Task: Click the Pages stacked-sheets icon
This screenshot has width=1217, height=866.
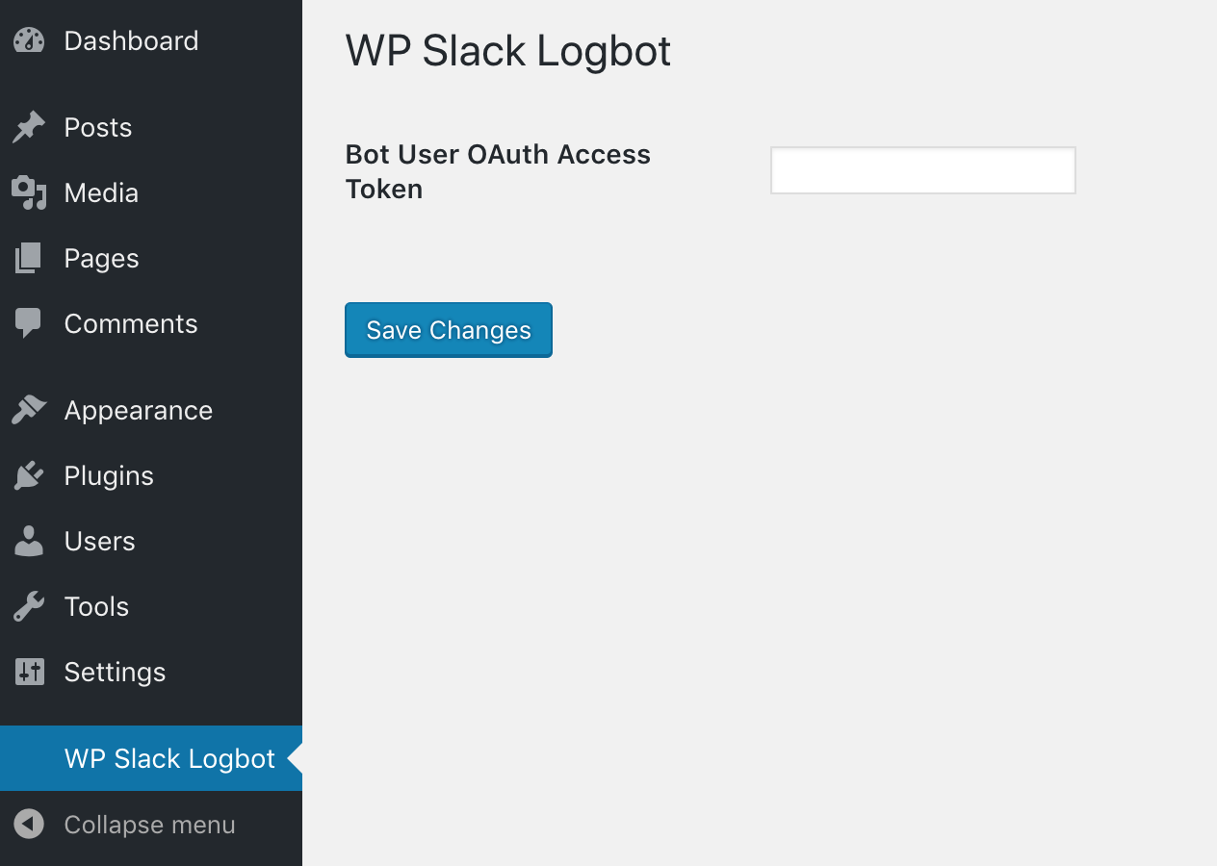Action: click(x=29, y=258)
